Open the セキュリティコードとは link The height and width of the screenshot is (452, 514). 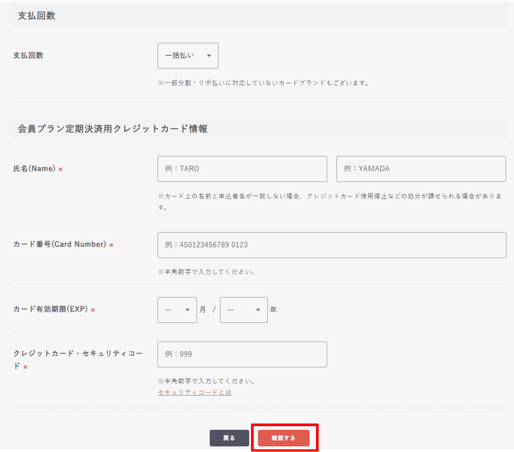click(194, 392)
